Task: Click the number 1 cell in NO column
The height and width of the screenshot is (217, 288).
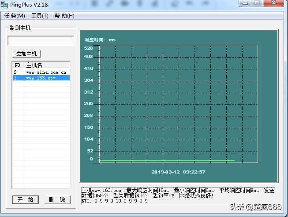Action: tap(15, 78)
